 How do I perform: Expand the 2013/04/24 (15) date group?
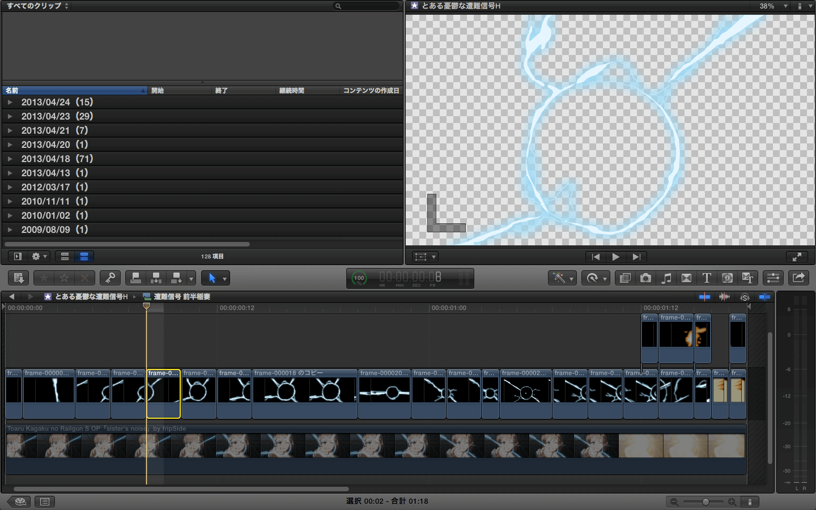pyautogui.click(x=10, y=102)
